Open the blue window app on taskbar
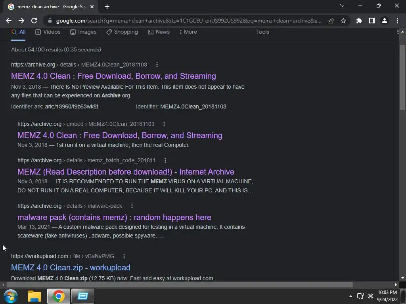Viewport: 406px width, 304px height. pos(83,296)
